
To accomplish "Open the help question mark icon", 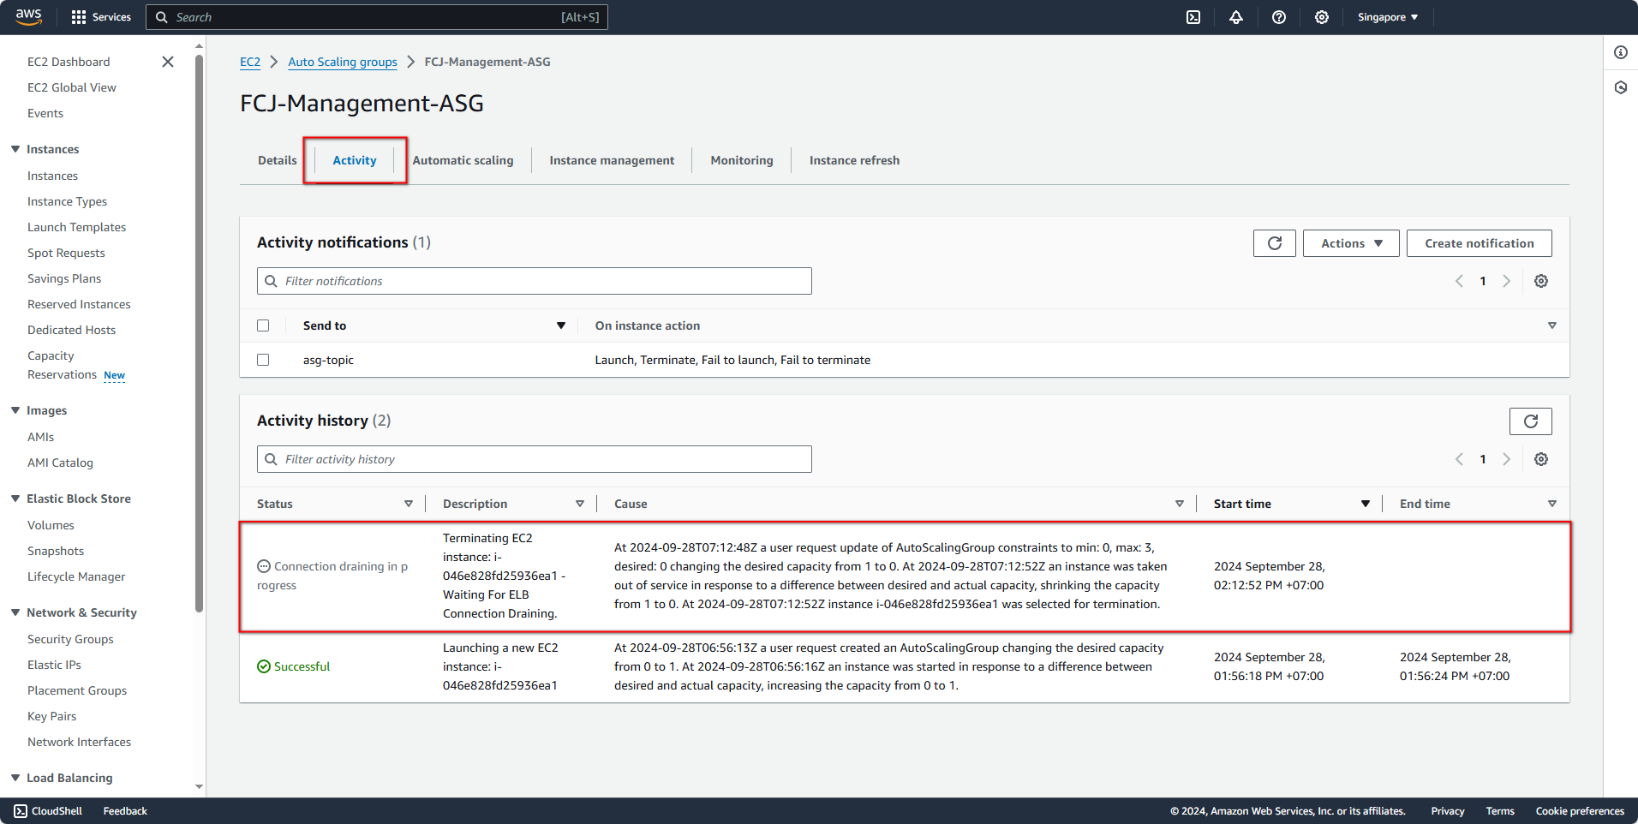I will (1279, 17).
